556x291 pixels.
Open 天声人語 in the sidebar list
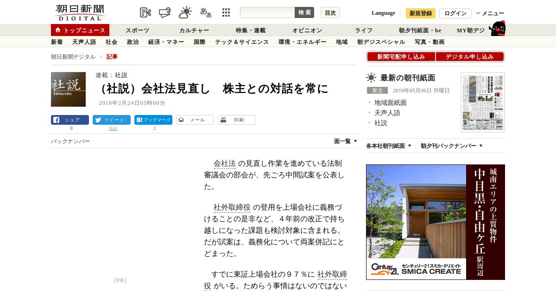pos(387,113)
